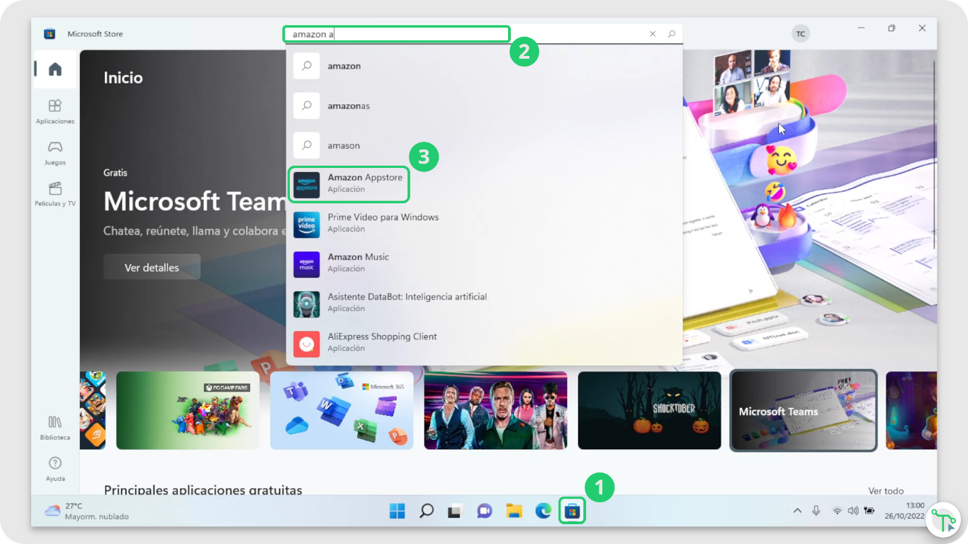Click the magnifier search button
The image size is (968, 544).
click(671, 34)
